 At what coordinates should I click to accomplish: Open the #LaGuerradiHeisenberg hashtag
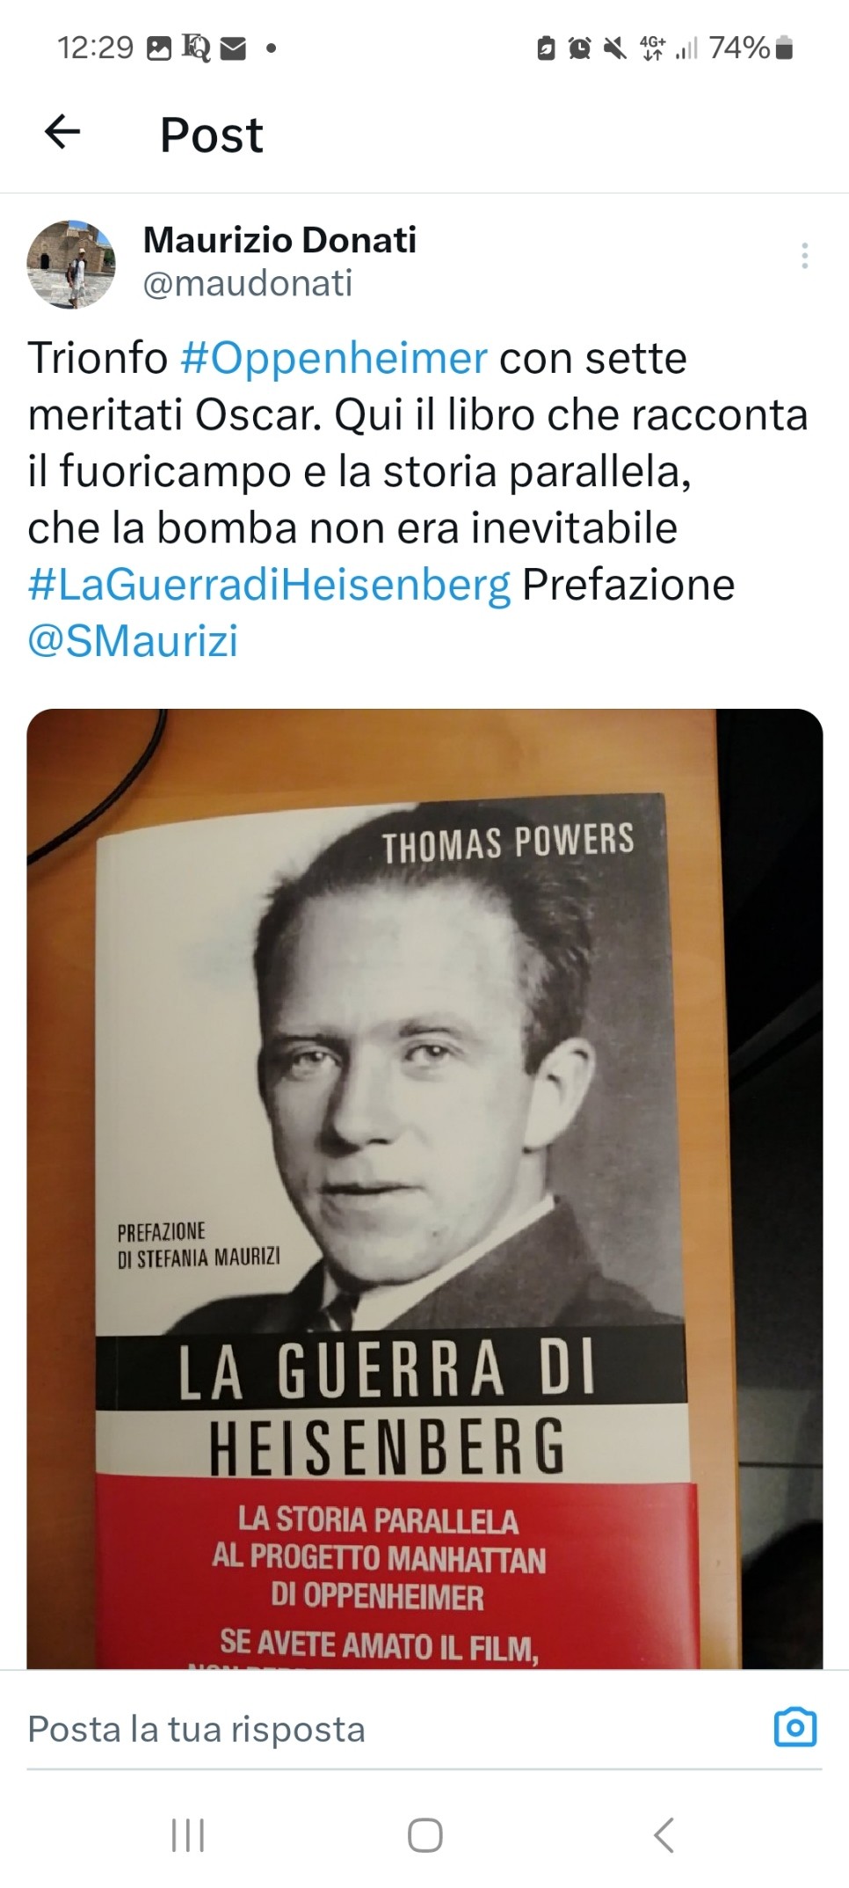269,585
